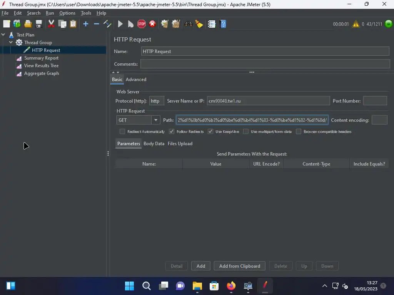Open File Explorer from the taskbar
This screenshot has width=394, height=295.
pyautogui.click(x=197, y=286)
